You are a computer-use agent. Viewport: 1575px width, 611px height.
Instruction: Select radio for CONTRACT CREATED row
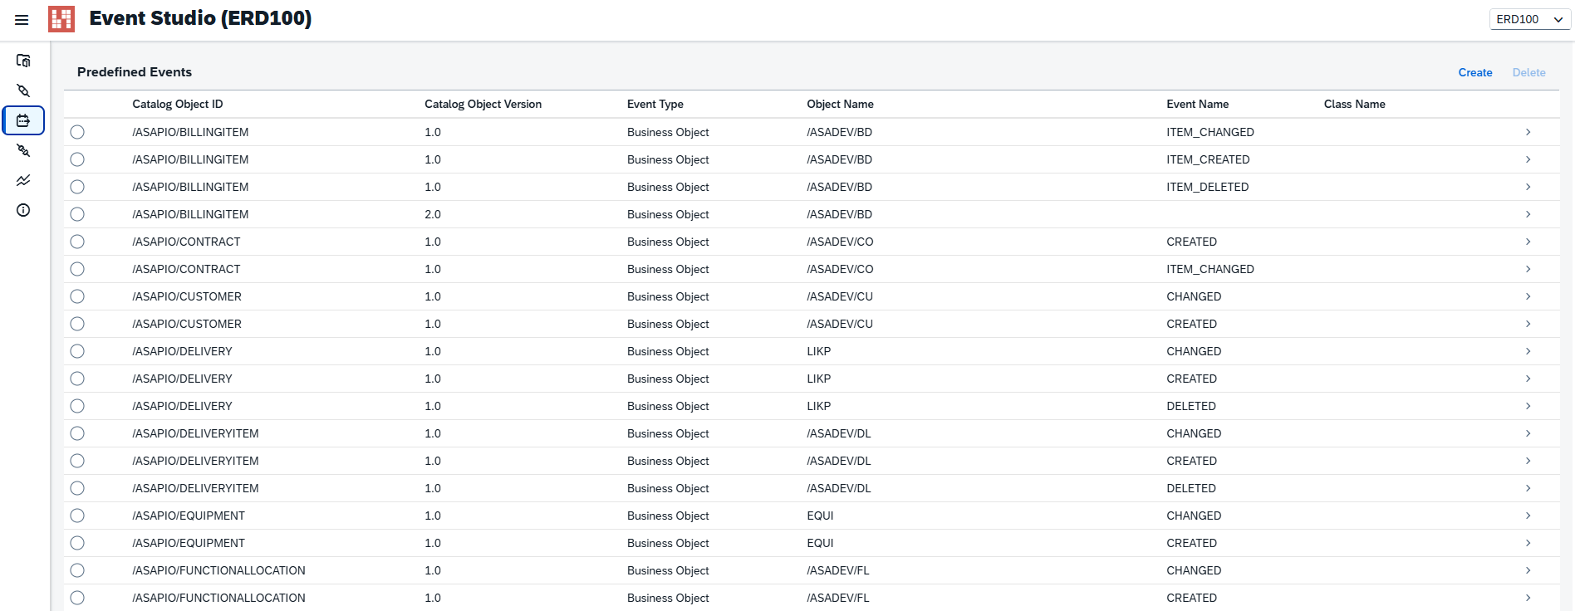77,242
